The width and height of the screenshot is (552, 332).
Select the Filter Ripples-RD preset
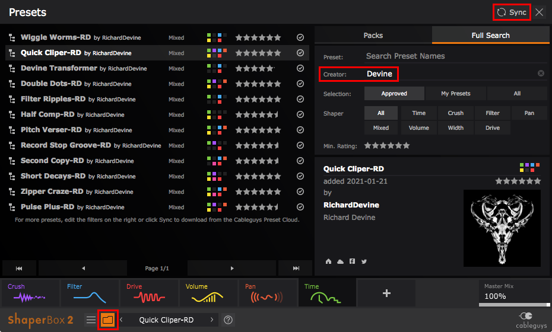[x=157, y=99]
